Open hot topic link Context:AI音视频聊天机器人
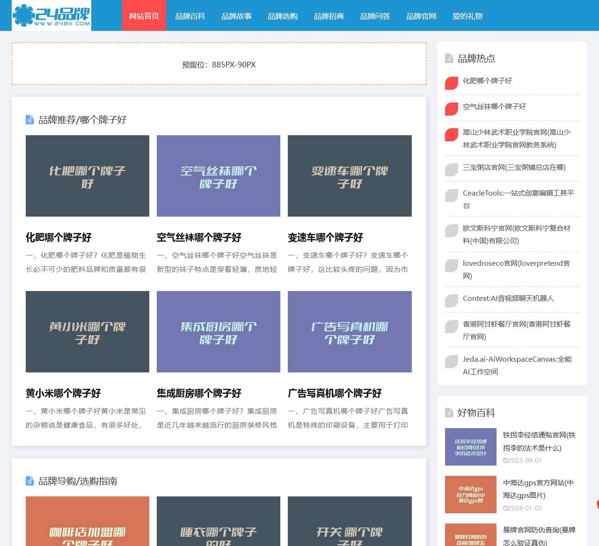 (508, 298)
